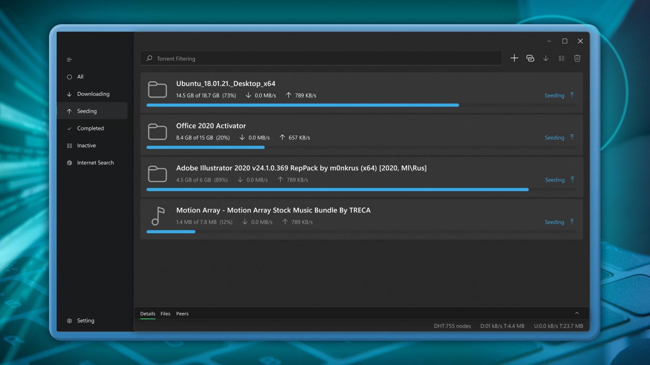Maximize the torrent client window

565,41
